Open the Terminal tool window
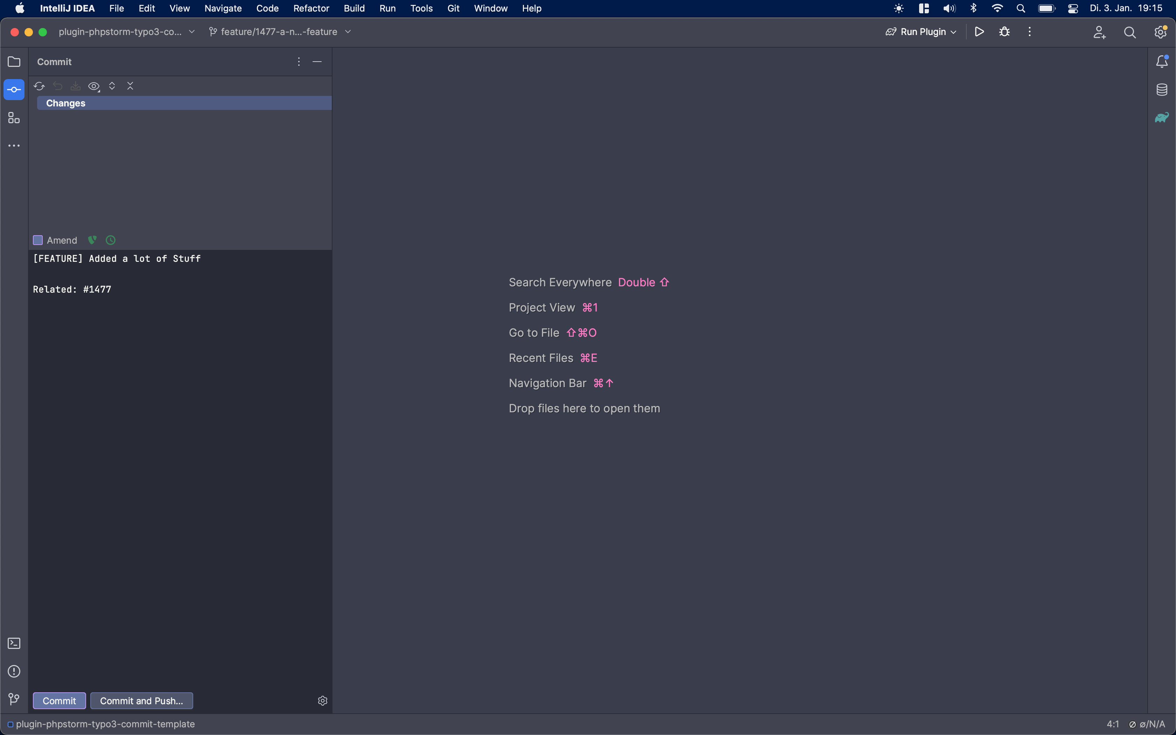This screenshot has height=735, width=1176. click(x=14, y=643)
